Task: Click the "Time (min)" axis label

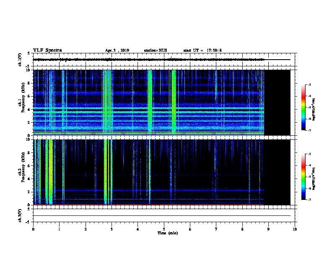Action: click(x=168, y=233)
